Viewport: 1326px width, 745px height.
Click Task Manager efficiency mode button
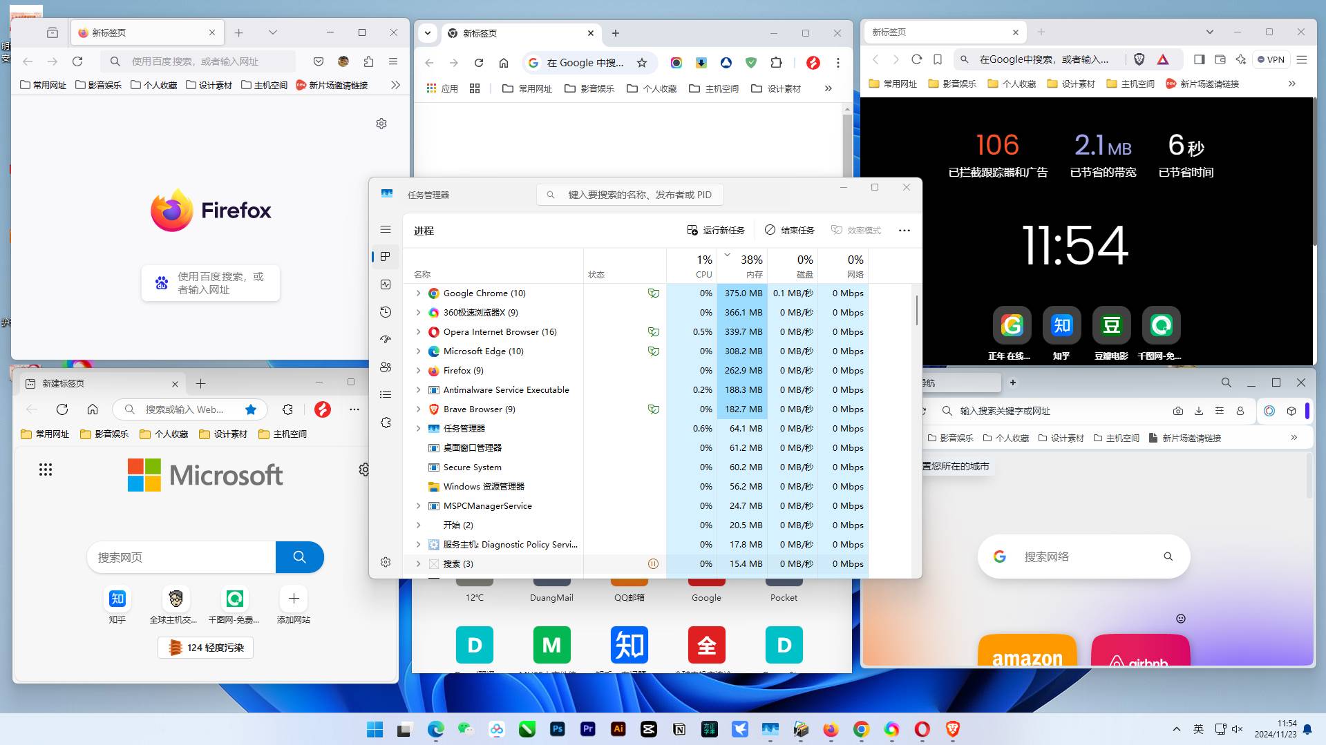coord(855,230)
